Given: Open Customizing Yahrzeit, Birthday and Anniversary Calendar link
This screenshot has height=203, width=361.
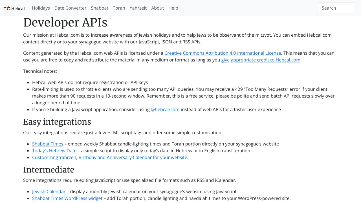Looking at the screenshot, I should pos(110,157).
